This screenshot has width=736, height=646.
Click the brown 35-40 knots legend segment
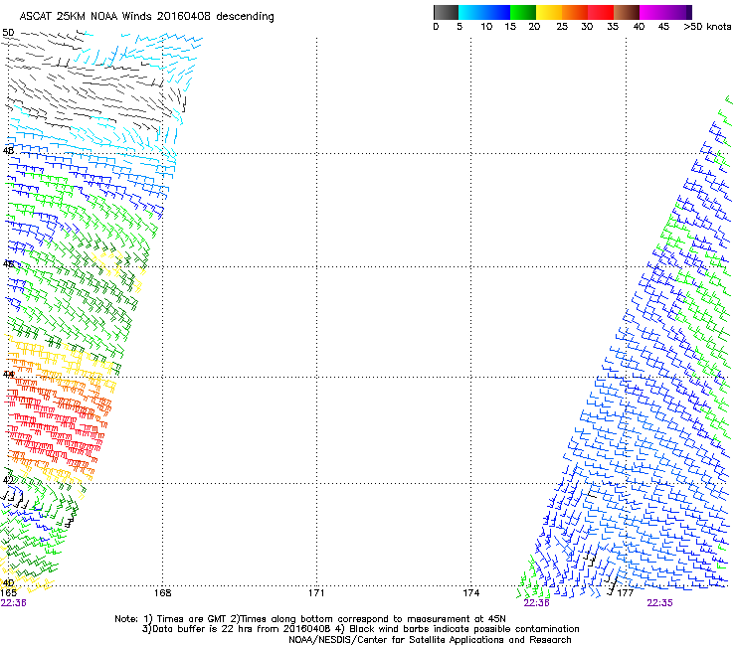click(x=627, y=12)
